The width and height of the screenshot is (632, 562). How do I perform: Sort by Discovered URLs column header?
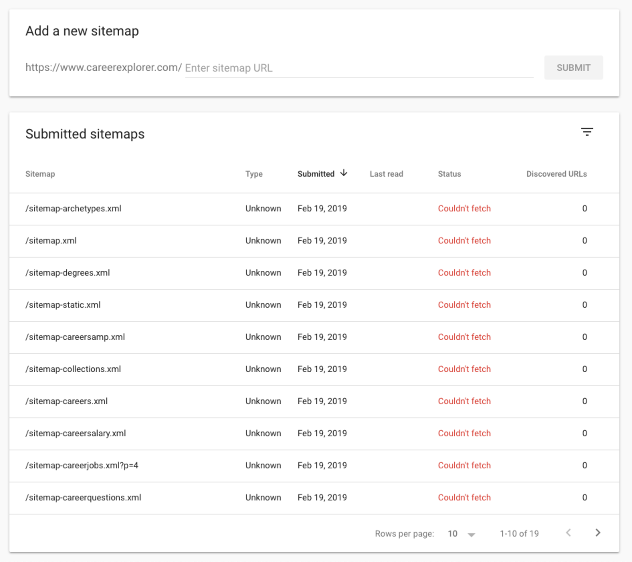point(556,174)
